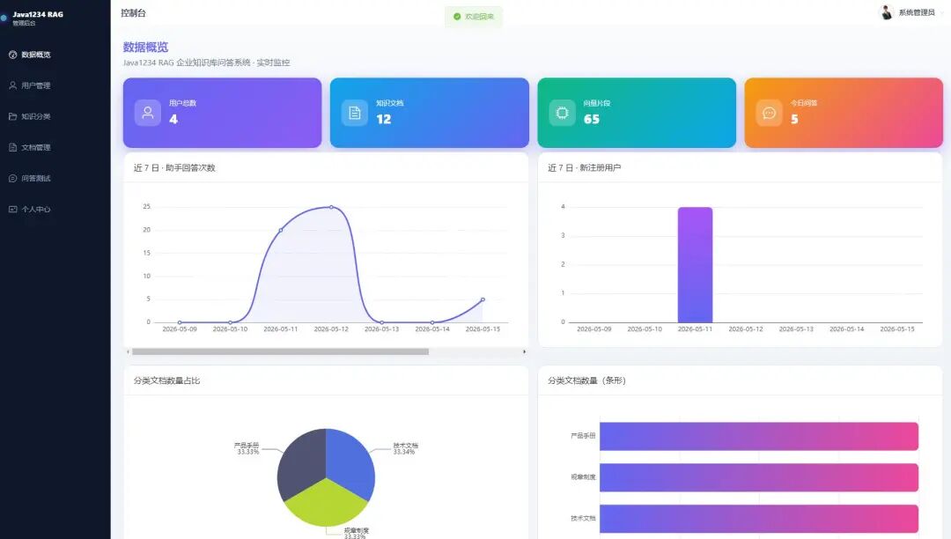Click pie label '产品手册 33.33%'
The height and width of the screenshot is (539, 951).
pyautogui.click(x=247, y=448)
